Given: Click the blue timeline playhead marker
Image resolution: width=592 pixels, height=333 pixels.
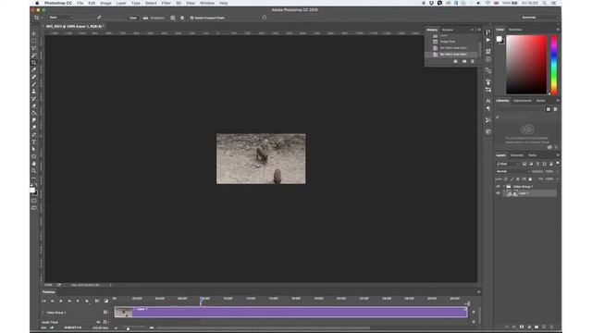Looking at the screenshot, I should (x=202, y=299).
